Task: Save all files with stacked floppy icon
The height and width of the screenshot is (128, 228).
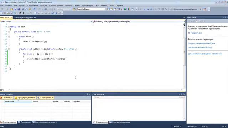Action: pyautogui.click(x=19, y=9)
